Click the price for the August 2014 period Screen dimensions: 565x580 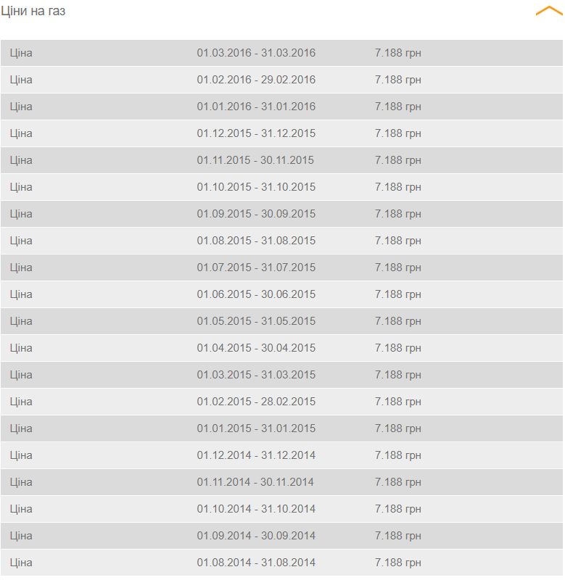click(397, 563)
